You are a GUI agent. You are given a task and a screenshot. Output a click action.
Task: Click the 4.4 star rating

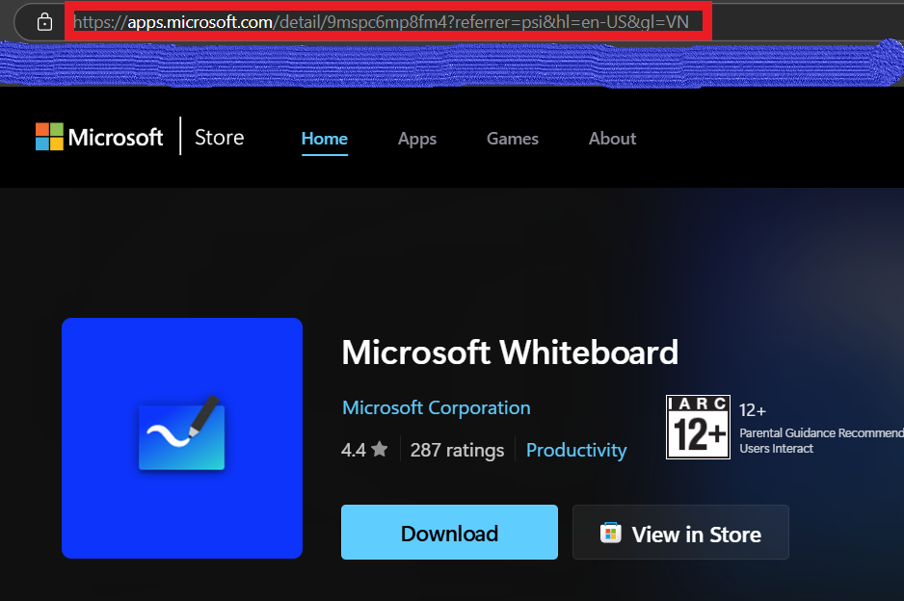(x=364, y=450)
